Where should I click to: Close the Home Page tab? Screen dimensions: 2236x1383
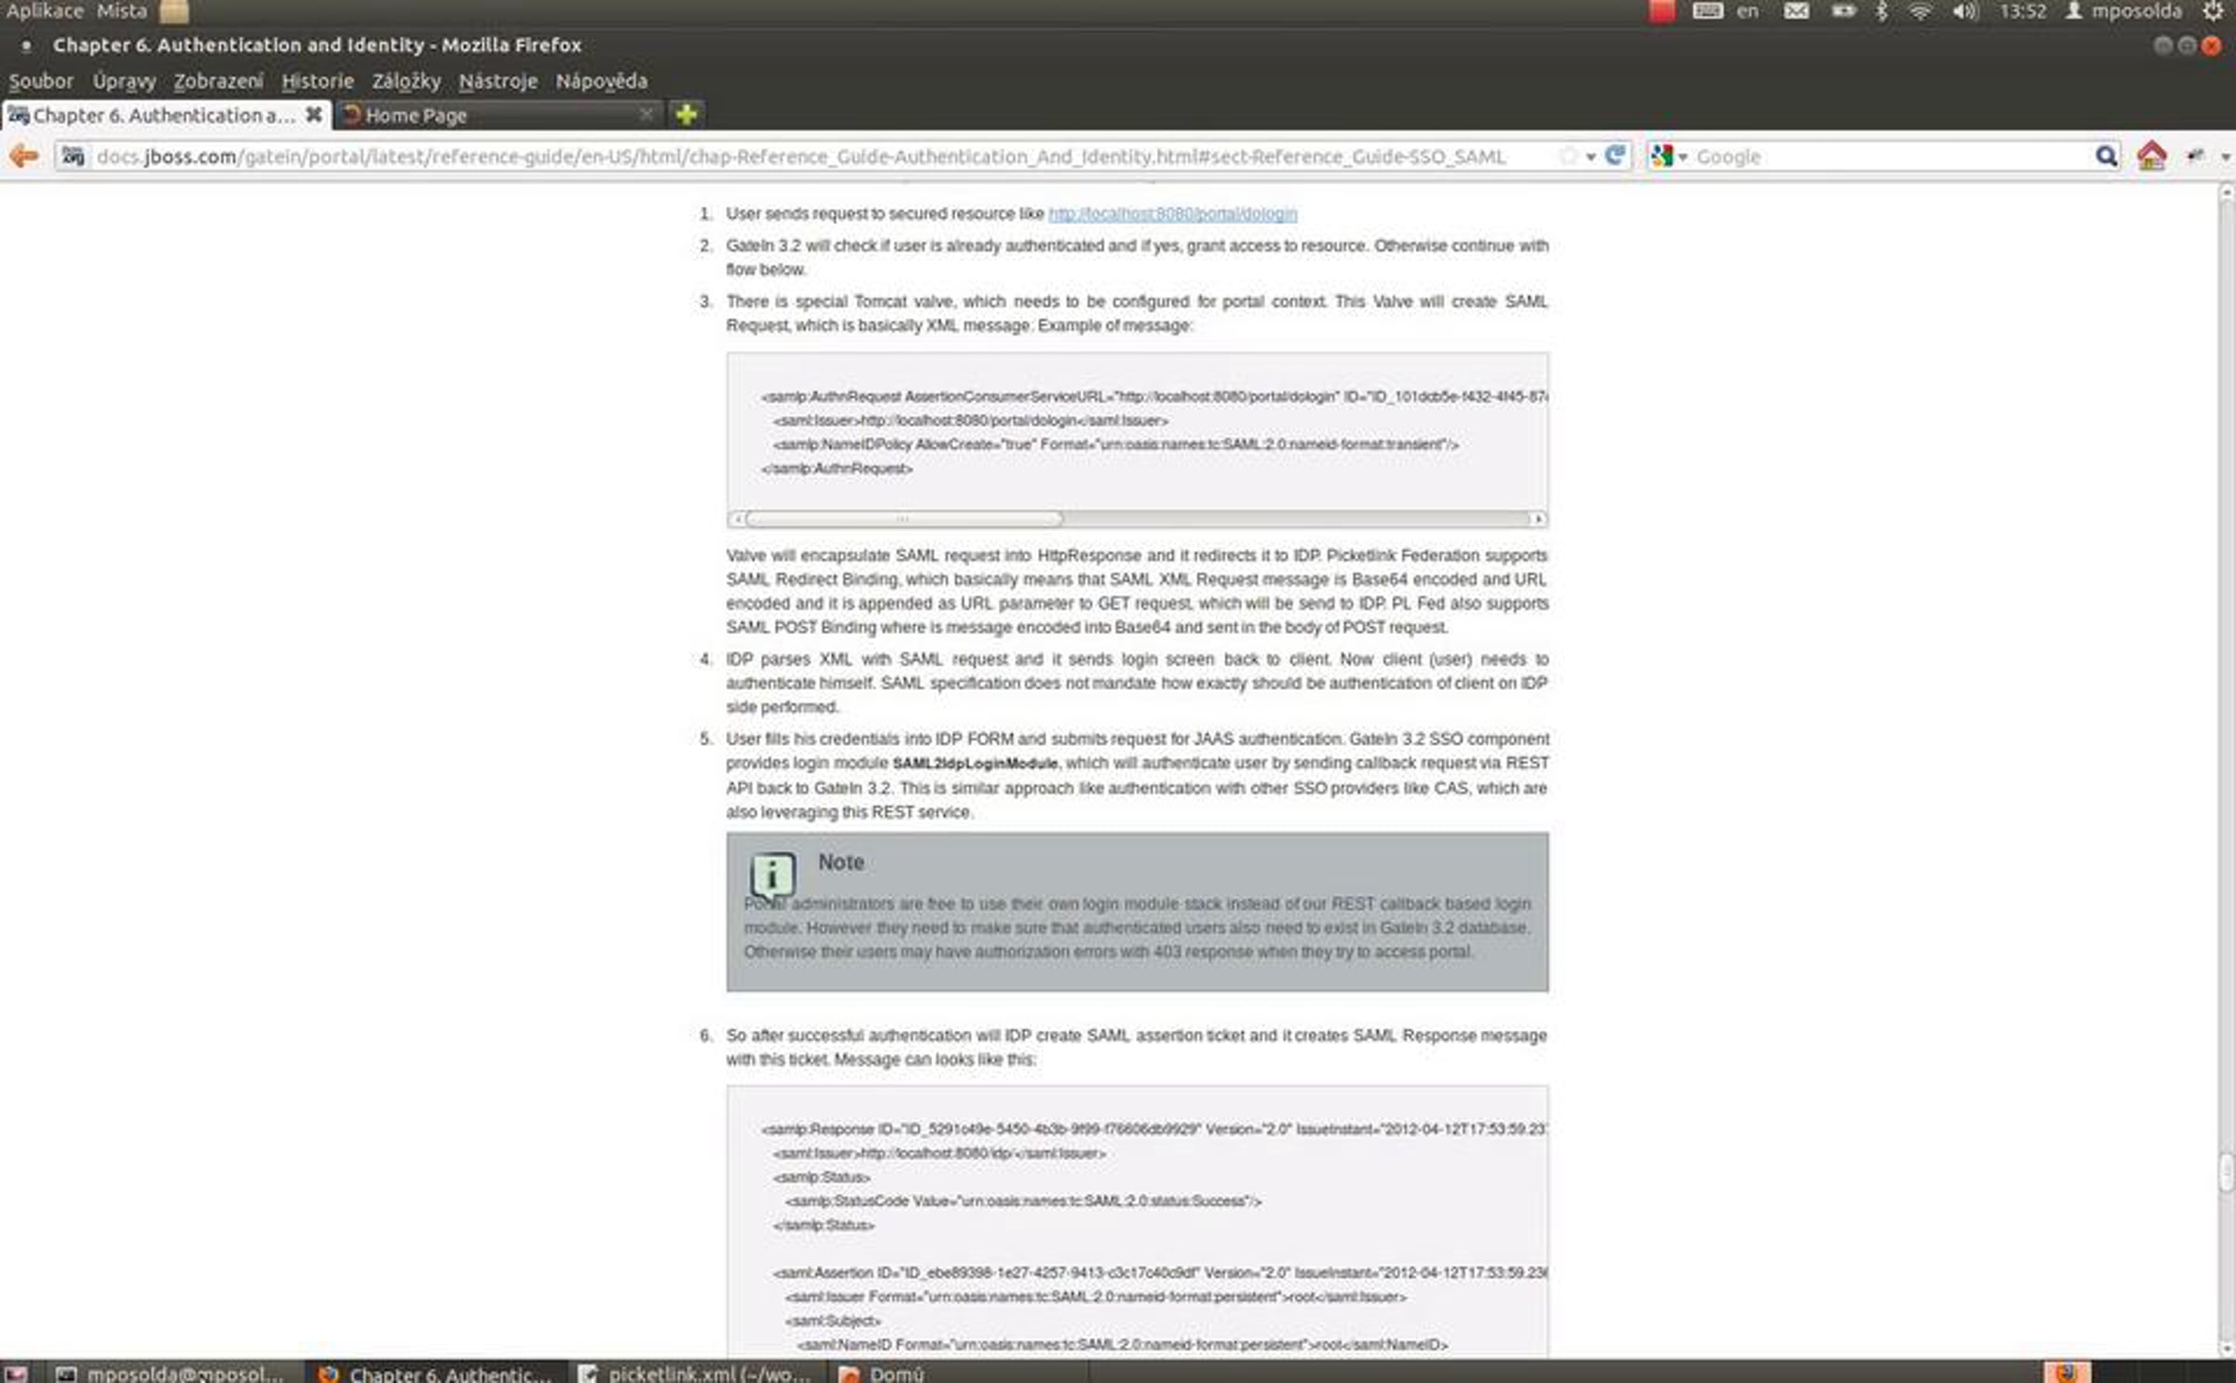[x=646, y=115]
